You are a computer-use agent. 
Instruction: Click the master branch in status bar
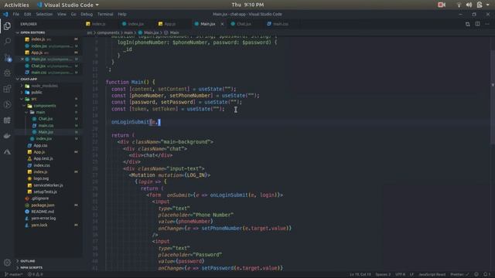pos(14,274)
